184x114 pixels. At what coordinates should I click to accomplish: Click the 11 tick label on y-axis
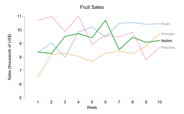[19, 16]
